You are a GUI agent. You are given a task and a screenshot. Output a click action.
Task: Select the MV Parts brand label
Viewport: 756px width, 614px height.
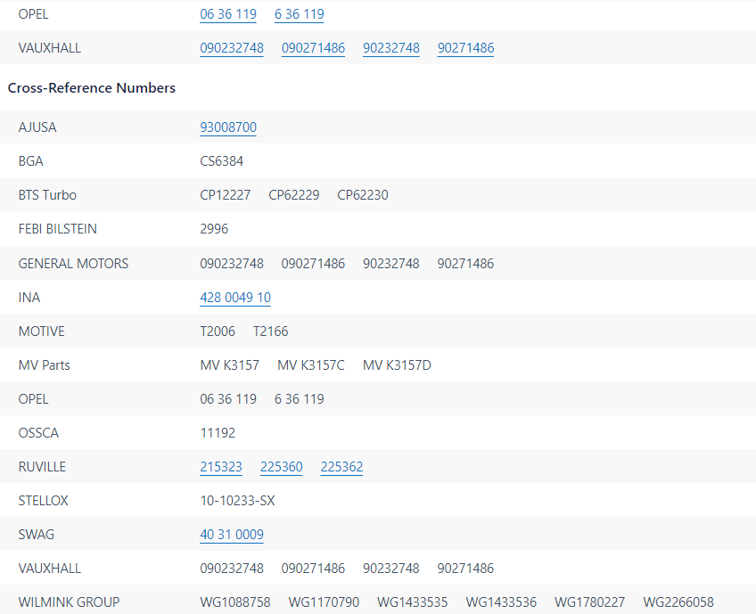44,365
